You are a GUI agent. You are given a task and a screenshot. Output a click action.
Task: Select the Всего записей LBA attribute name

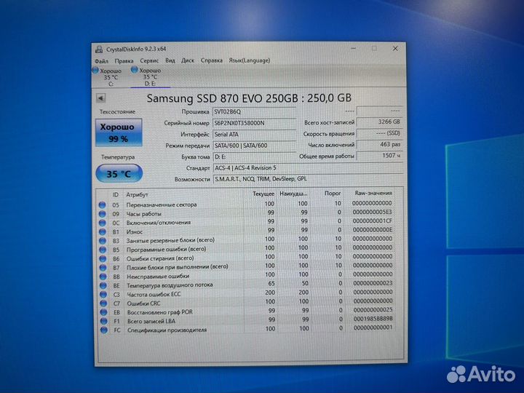click(x=151, y=321)
